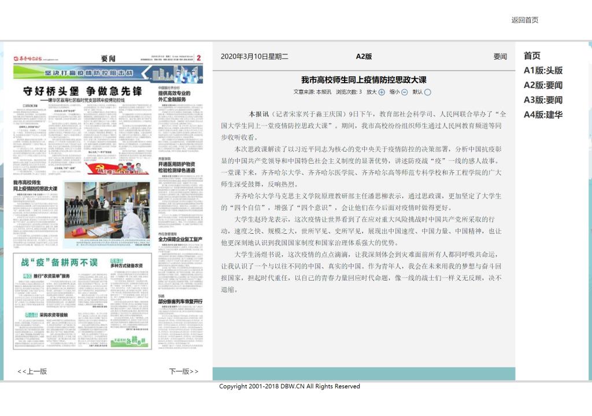This screenshot has height=416, width=592.
Task: Select 首页 in the right sidebar
Action: pyautogui.click(x=532, y=56)
